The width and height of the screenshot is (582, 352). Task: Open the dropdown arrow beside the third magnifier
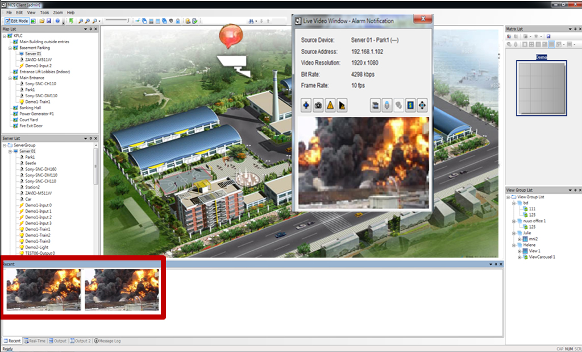[99, 21]
